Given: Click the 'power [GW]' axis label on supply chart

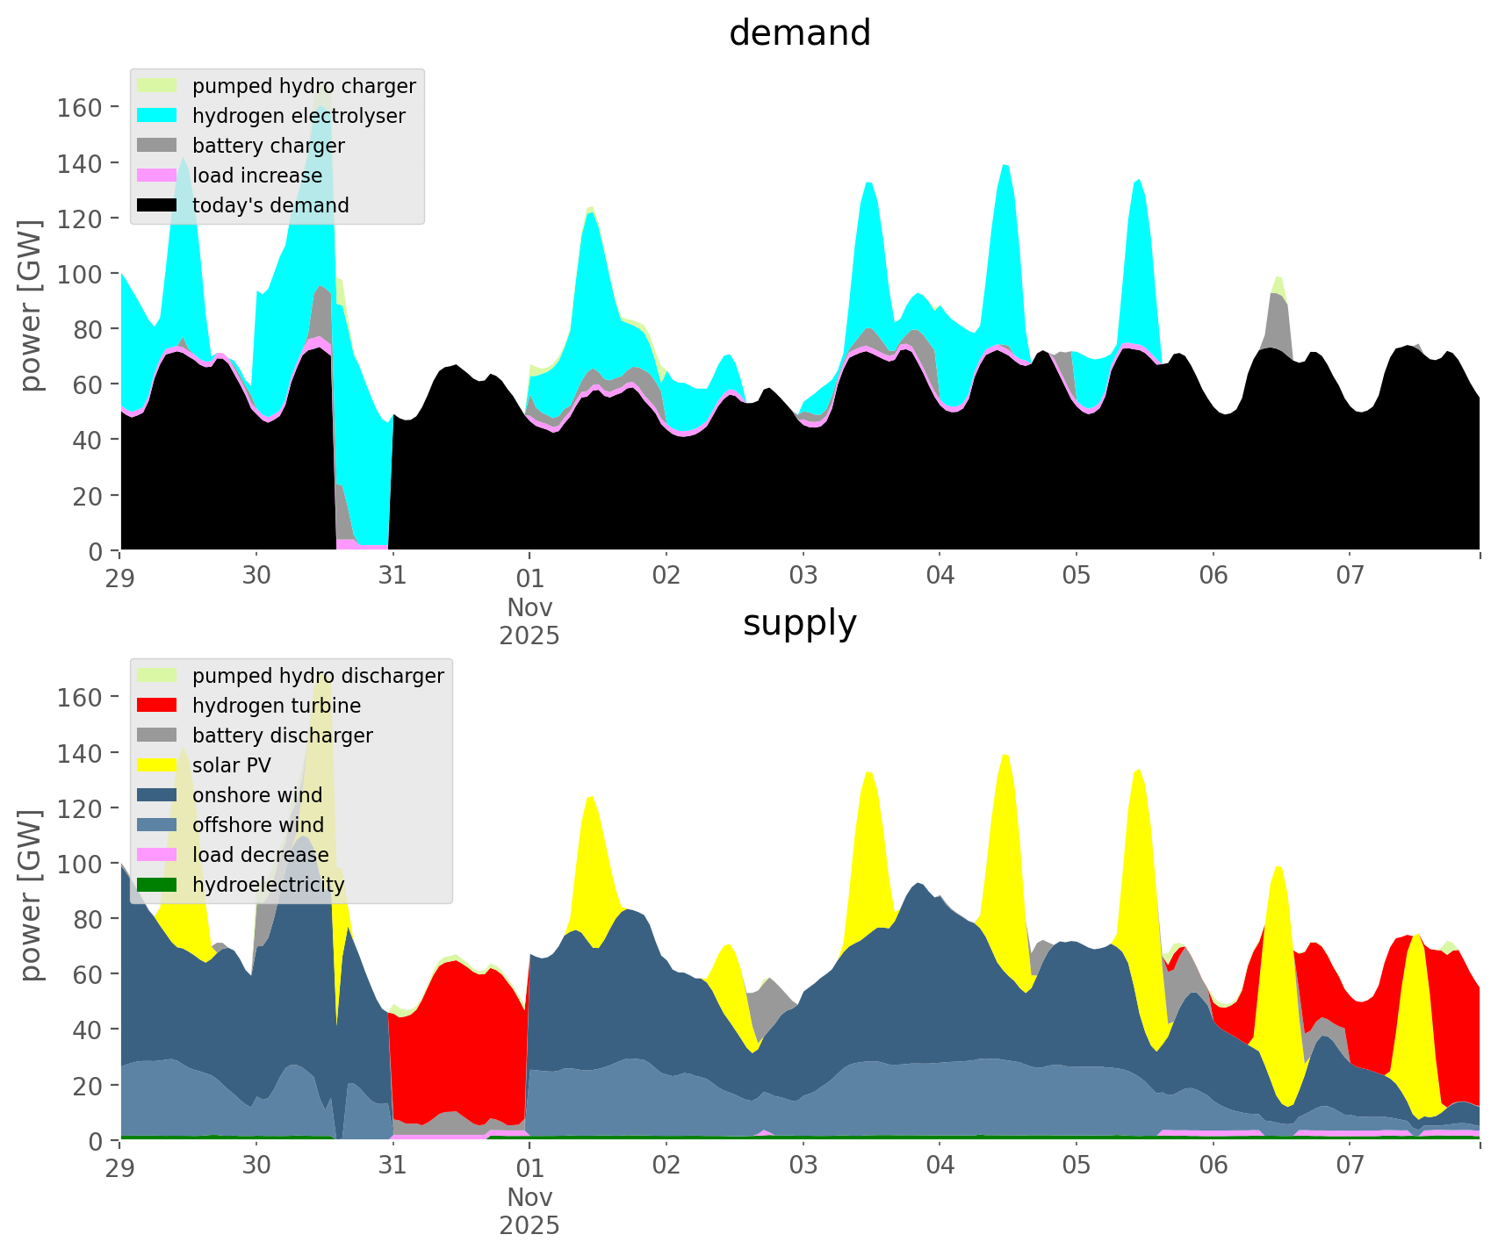Looking at the screenshot, I should pos(31,895).
